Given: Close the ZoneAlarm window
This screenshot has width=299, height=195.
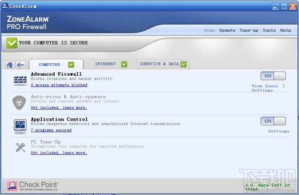Looking at the screenshot, I should tap(293, 6).
